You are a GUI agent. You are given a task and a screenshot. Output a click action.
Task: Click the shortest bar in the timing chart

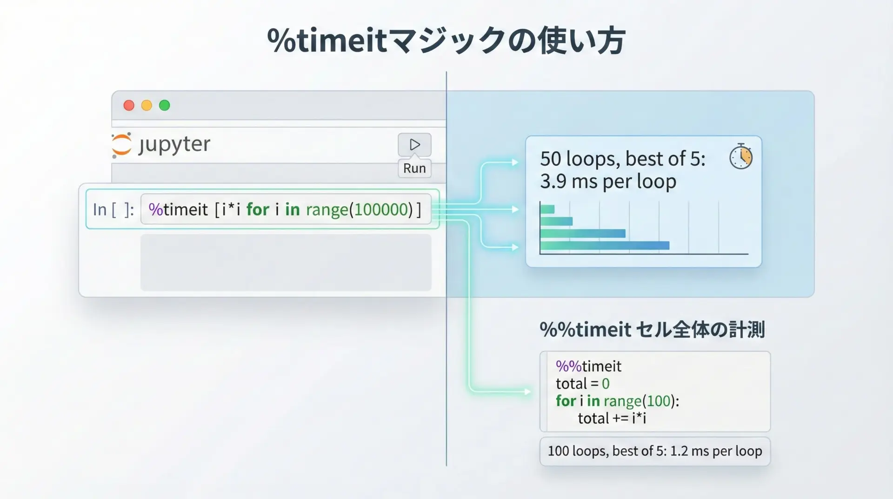pyautogui.click(x=547, y=209)
